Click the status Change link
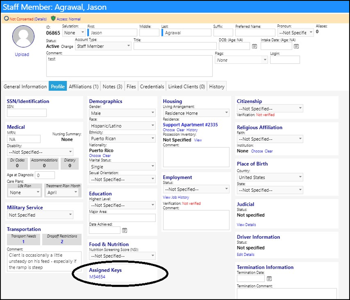The width and height of the screenshot is (350, 300). (67, 46)
